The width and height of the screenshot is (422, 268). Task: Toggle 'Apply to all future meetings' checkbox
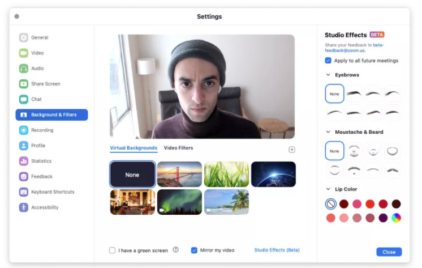click(x=328, y=61)
